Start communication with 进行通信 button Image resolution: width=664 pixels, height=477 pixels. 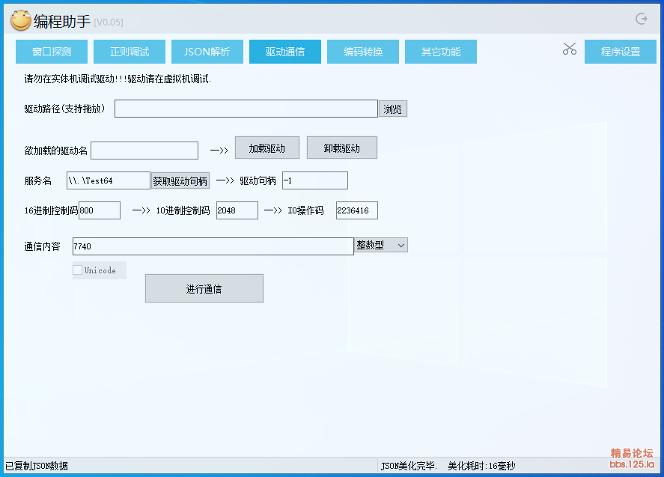[204, 288]
